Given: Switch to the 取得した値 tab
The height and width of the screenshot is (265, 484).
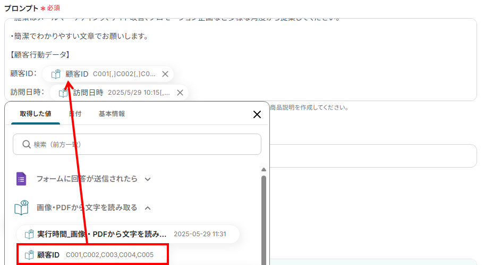Looking at the screenshot, I should pyautogui.click(x=36, y=114).
